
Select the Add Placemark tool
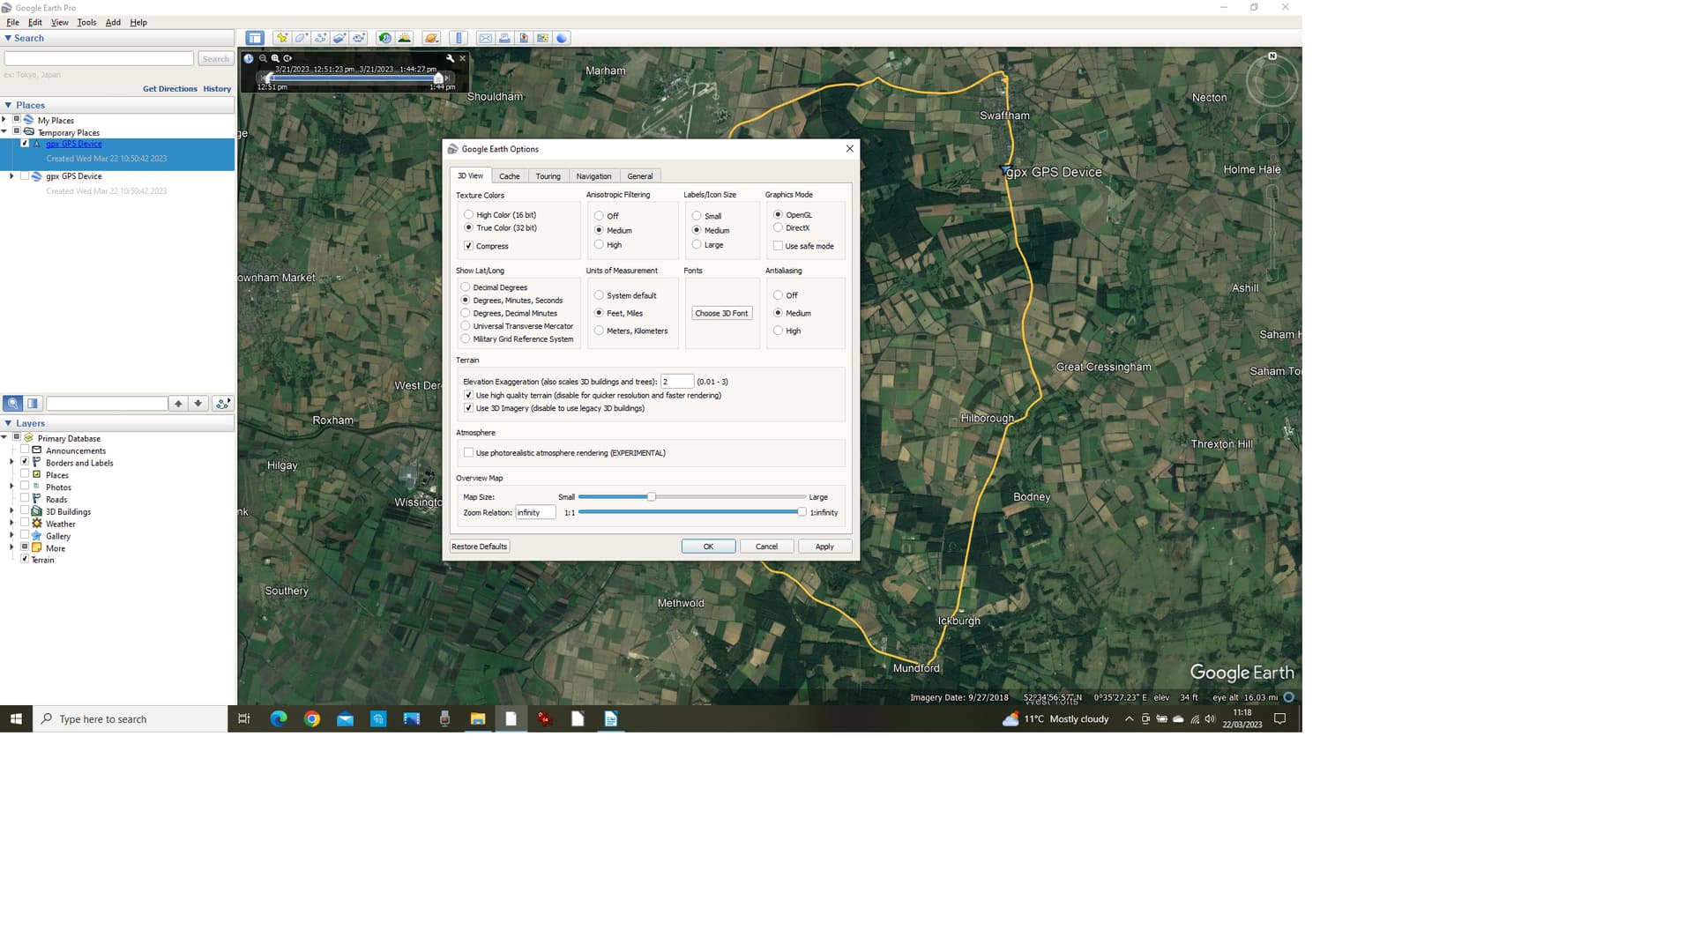click(x=282, y=38)
